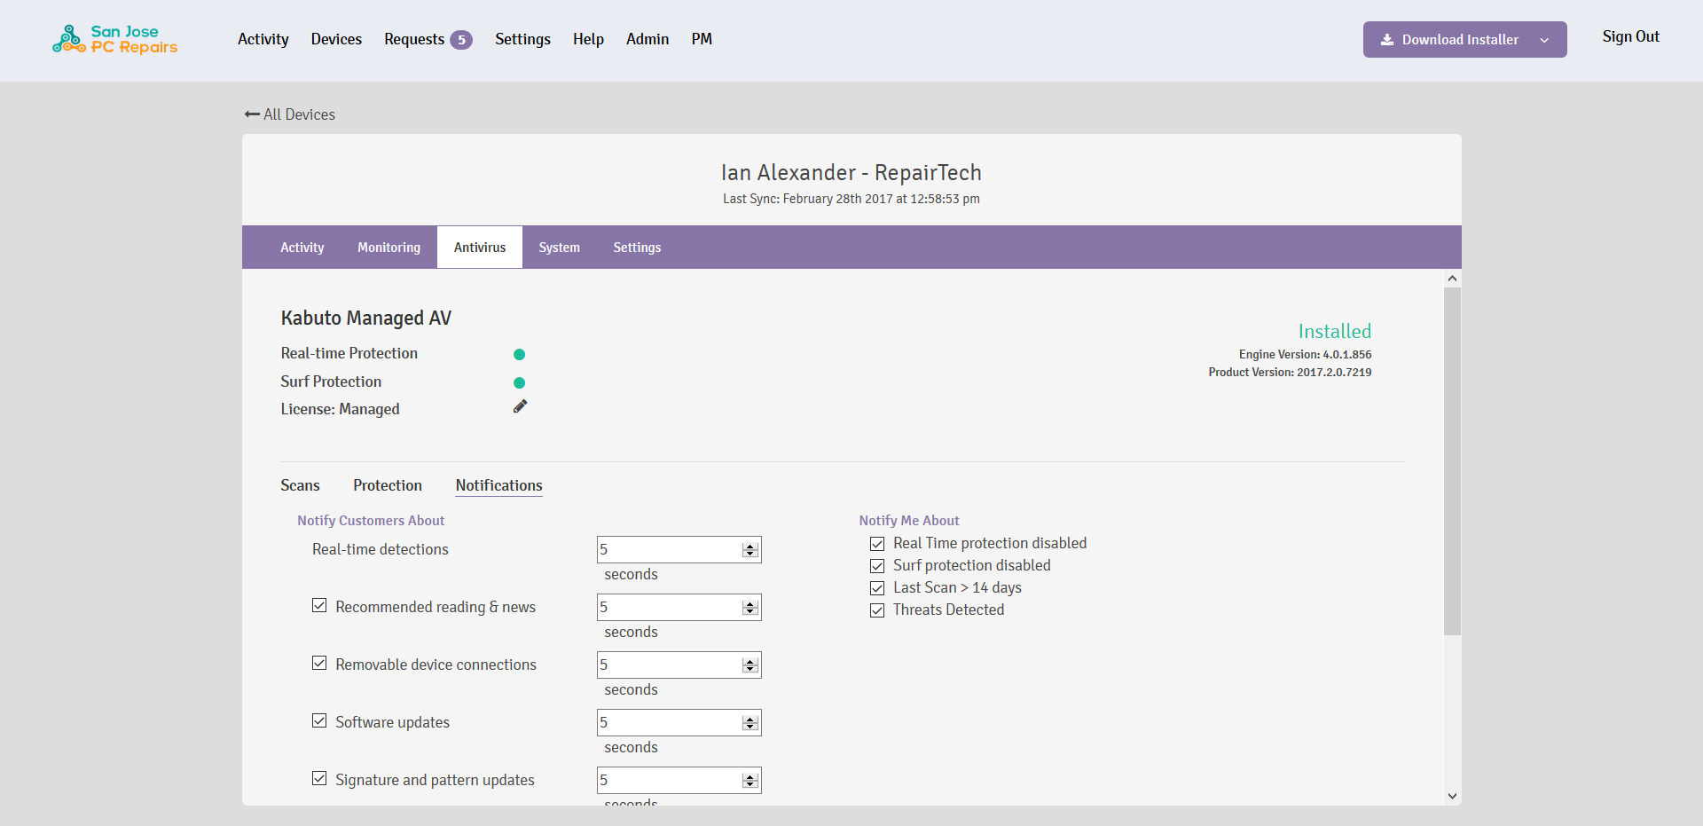Click the Installed status text
Viewport: 1703px width, 826px height.
tap(1335, 331)
